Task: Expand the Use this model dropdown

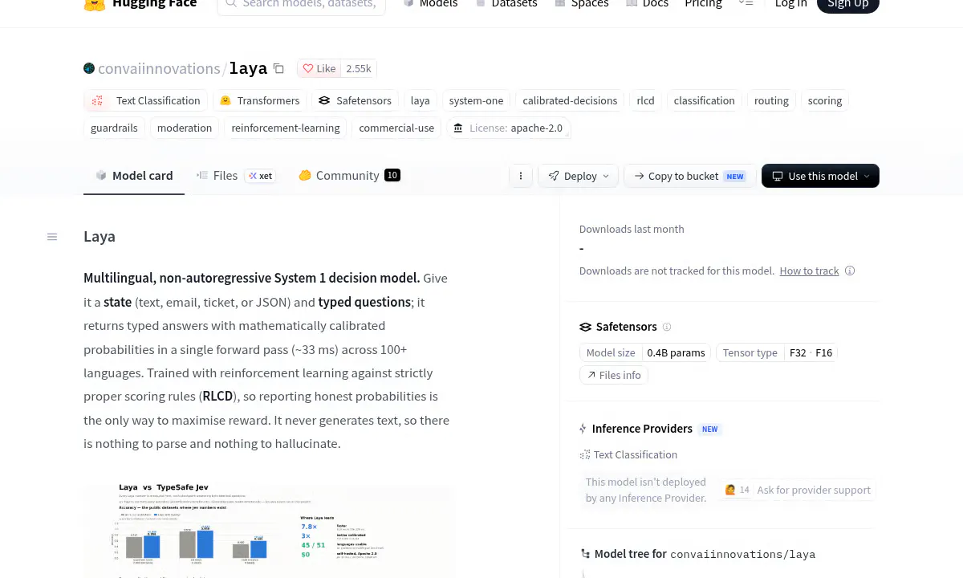Action: point(820,176)
